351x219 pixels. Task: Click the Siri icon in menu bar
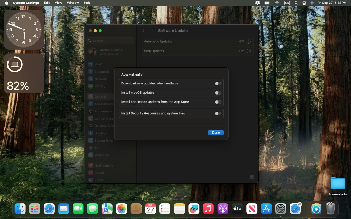point(312,3)
